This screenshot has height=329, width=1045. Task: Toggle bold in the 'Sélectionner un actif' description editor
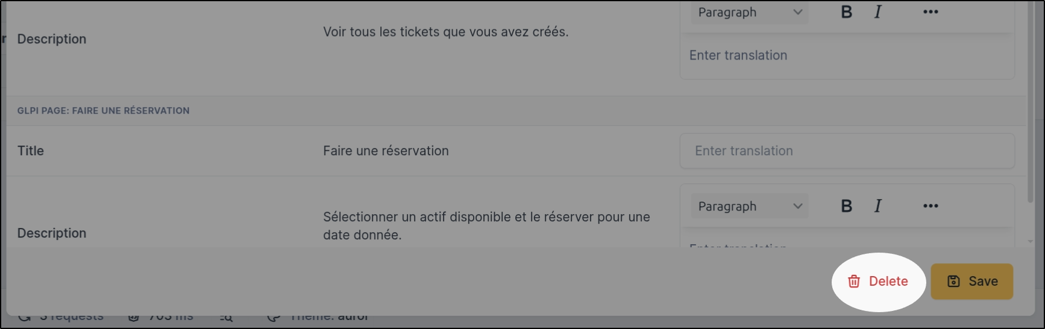(847, 206)
